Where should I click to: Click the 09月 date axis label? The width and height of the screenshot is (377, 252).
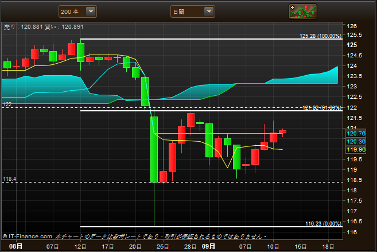pyautogui.click(x=208, y=246)
